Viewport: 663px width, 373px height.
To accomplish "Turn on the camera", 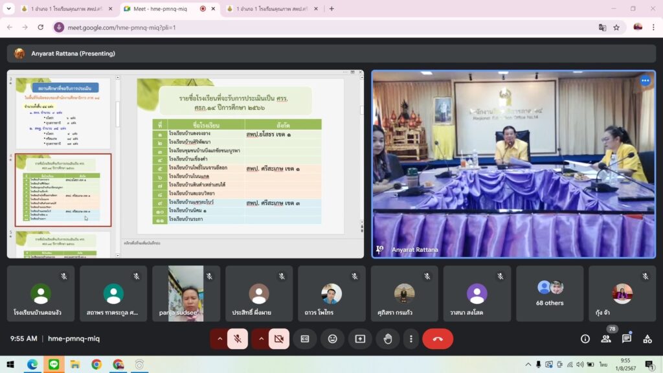I will pos(279,339).
